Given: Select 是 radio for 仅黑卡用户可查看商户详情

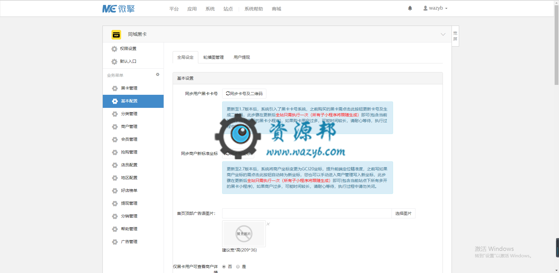Looking at the screenshot, I should tap(238, 267).
